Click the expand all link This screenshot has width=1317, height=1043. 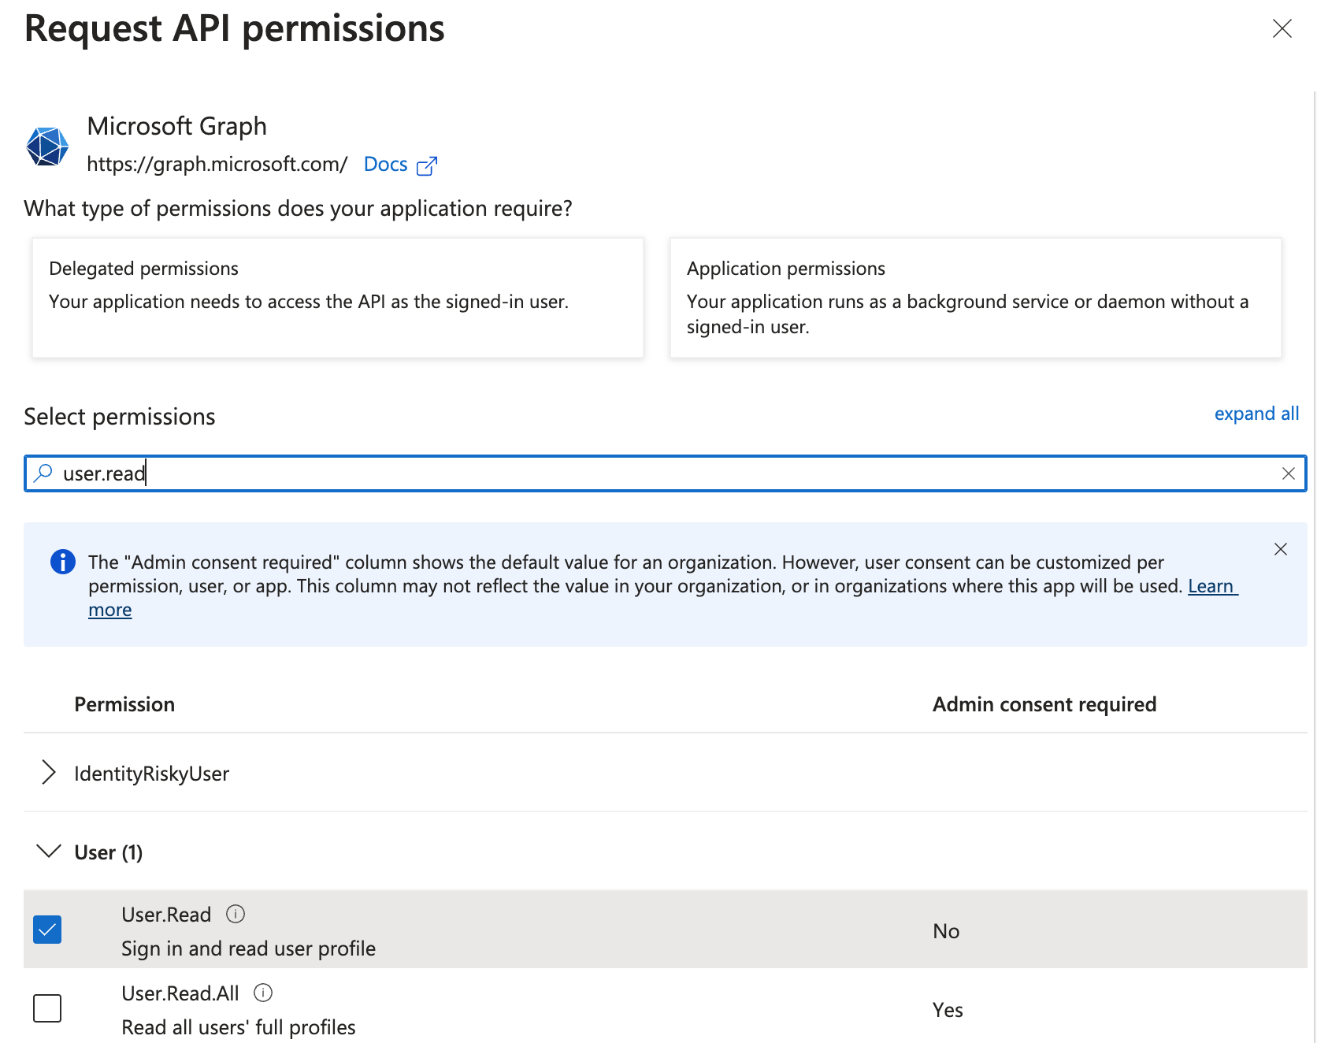[1256, 414]
